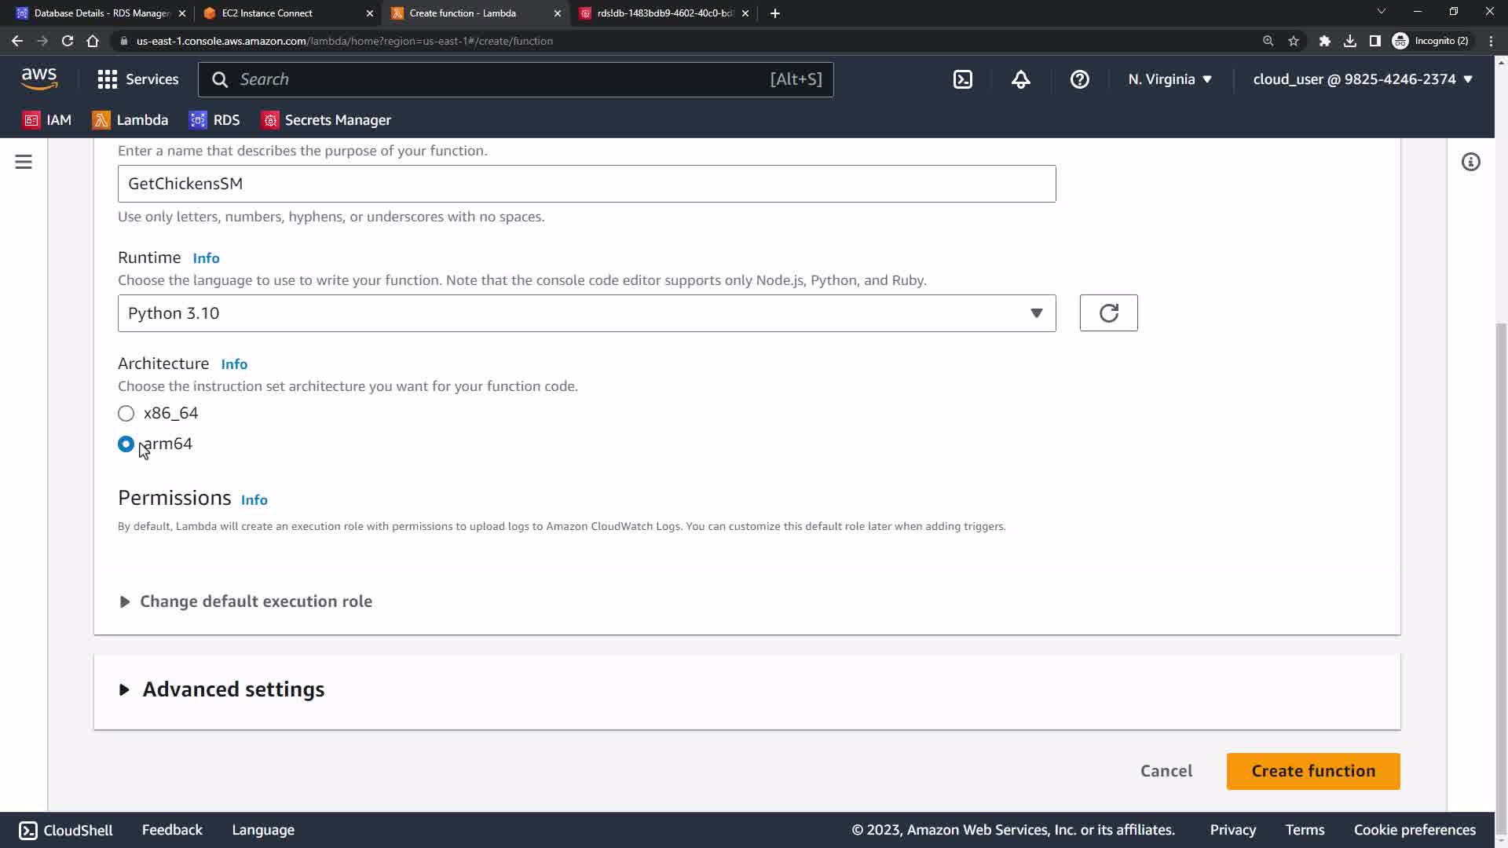Open the N. Virginia region dropdown

click(x=1169, y=79)
